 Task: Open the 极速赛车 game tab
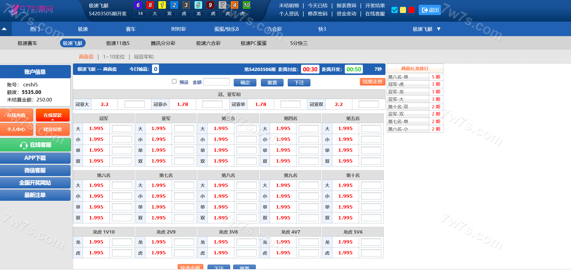pyautogui.click(x=27, y=43)
